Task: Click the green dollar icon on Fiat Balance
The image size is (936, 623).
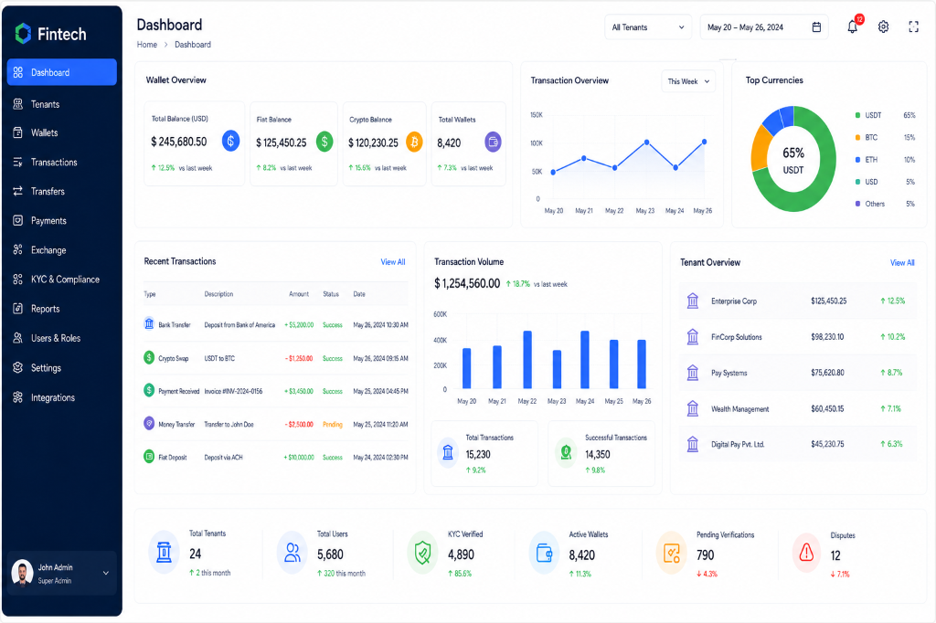Action: coord(324,142)
